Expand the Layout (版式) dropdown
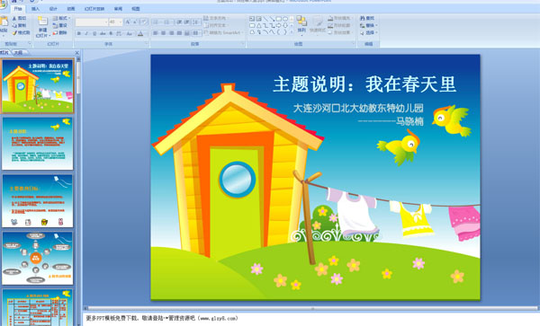 click(61, 18)
